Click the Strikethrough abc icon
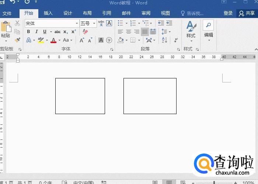 (x=57, y=32)
